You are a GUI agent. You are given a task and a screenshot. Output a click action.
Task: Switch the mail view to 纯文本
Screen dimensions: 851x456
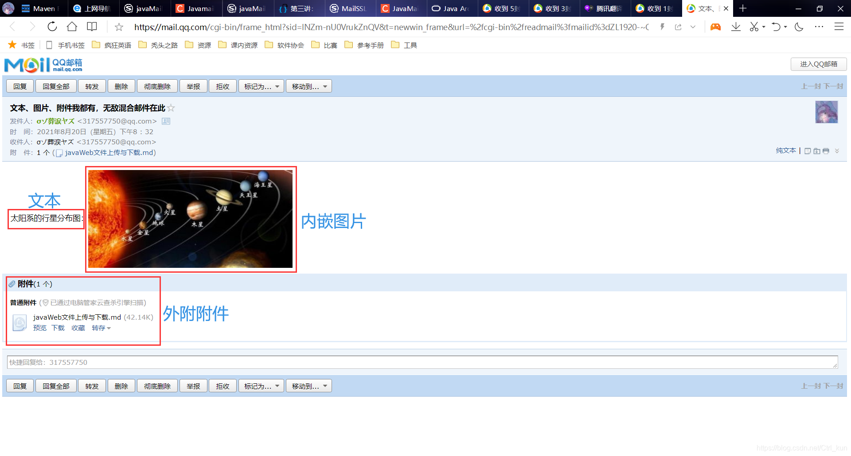point(786,151)
